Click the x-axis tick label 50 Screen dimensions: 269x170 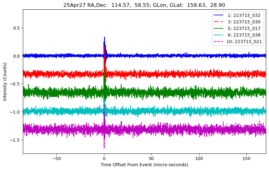(151, 158)
